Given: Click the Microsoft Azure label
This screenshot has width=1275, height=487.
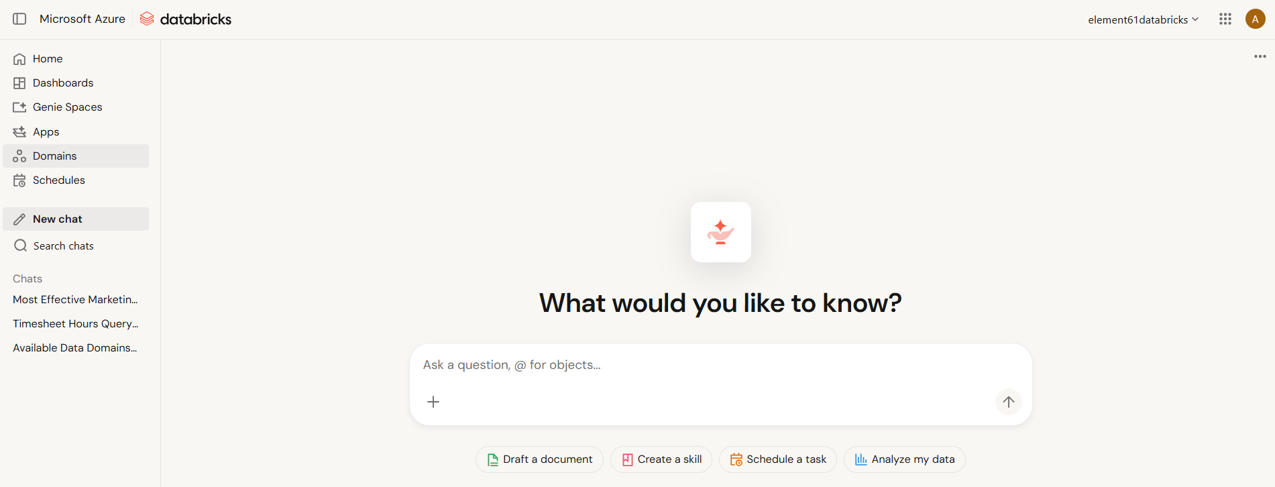Looking at the screenshot, I should [x=82, y=19].
